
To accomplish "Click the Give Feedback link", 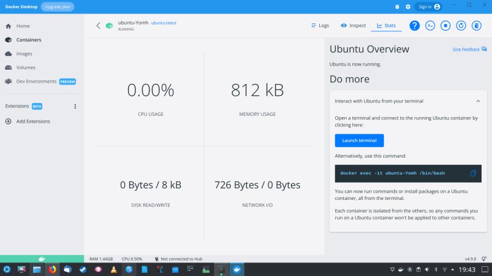I will [466, 49].
